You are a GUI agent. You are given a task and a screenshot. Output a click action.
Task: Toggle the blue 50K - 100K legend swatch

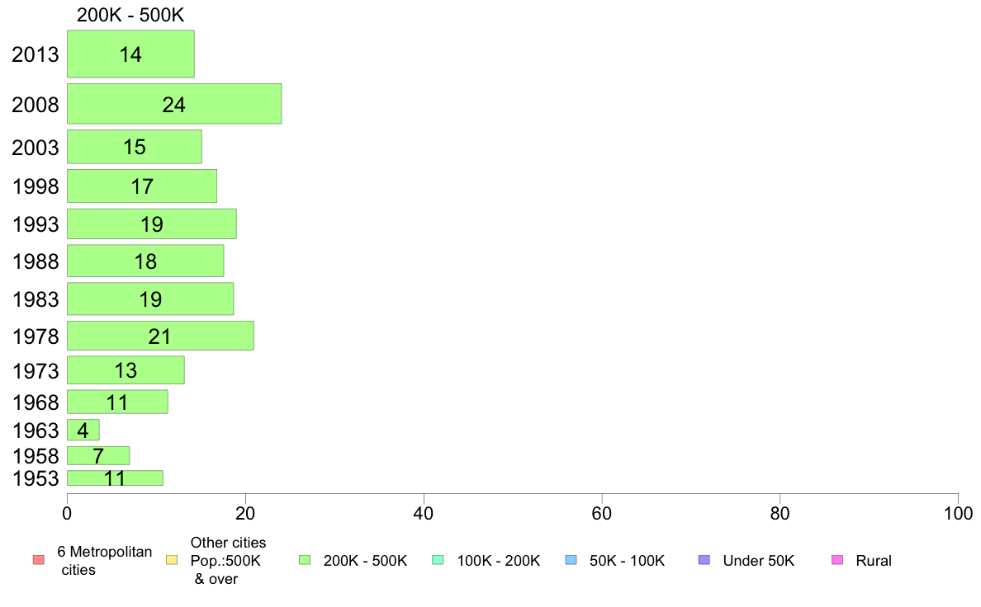click(571, 560)
